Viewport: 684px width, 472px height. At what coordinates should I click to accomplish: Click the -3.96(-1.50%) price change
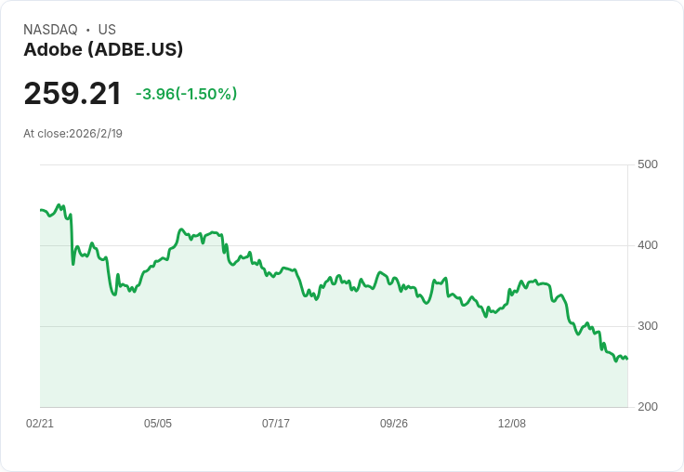[186, 94]
